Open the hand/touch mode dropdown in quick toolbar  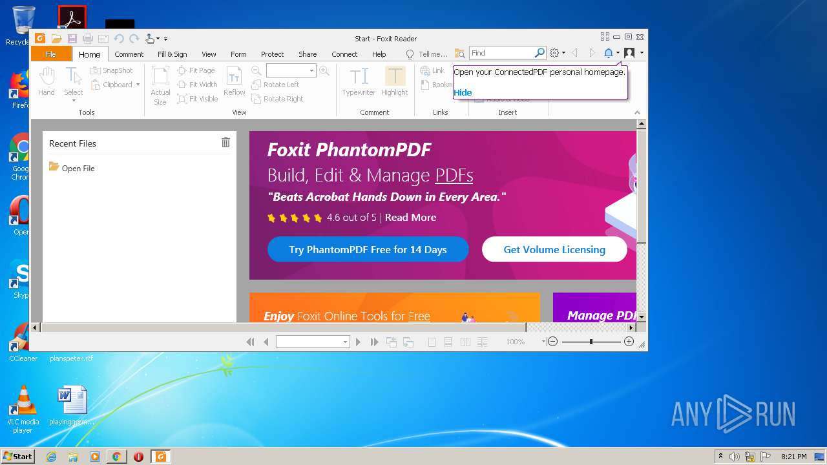158,39
